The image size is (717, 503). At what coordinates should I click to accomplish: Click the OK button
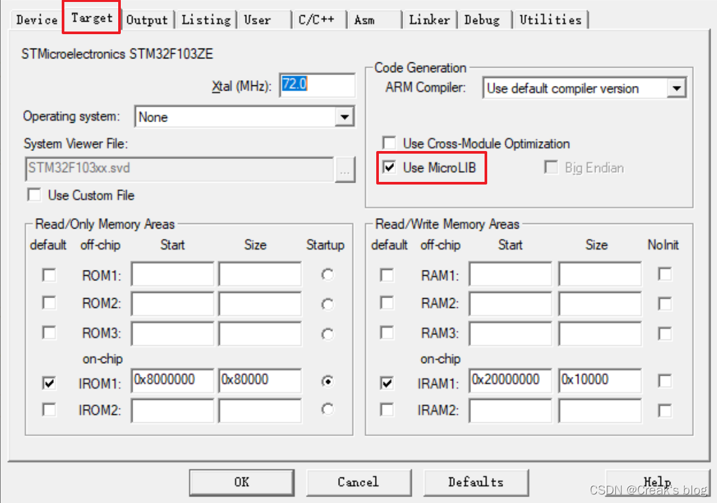(x=242, y=482)
